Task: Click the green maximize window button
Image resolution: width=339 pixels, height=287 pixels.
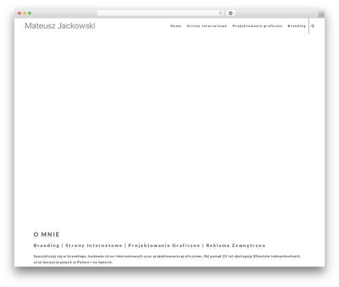Action: pyautogui.click(x=30, y=14)
